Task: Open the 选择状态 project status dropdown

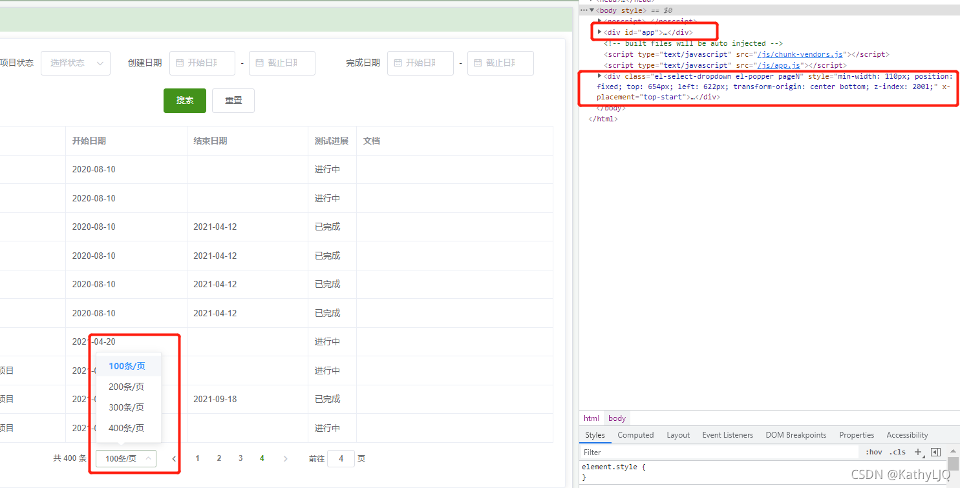Action: [76, 63]
